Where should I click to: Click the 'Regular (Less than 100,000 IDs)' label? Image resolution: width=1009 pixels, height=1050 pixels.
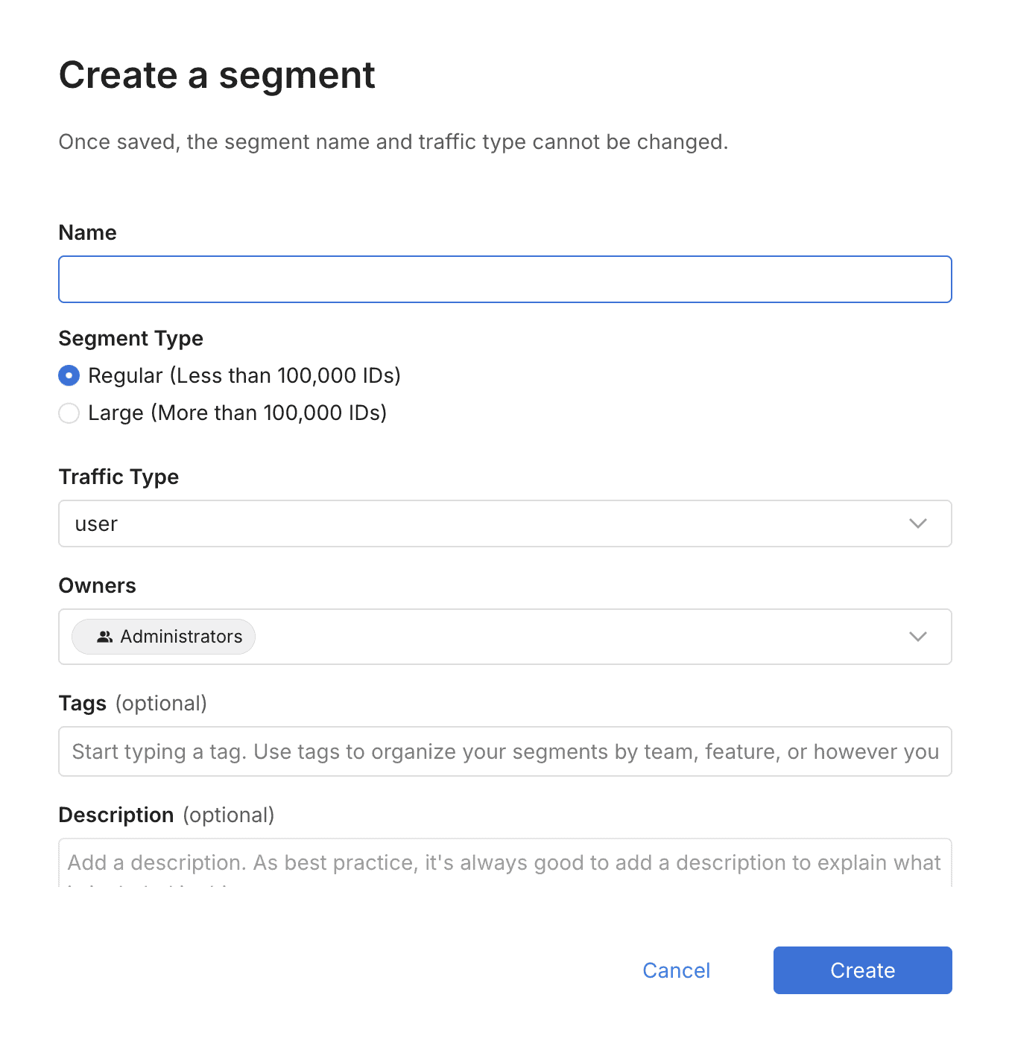point(244,375)
